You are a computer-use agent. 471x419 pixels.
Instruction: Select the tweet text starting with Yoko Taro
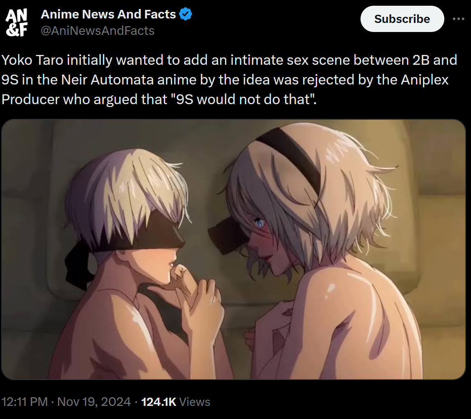(230, 80)
